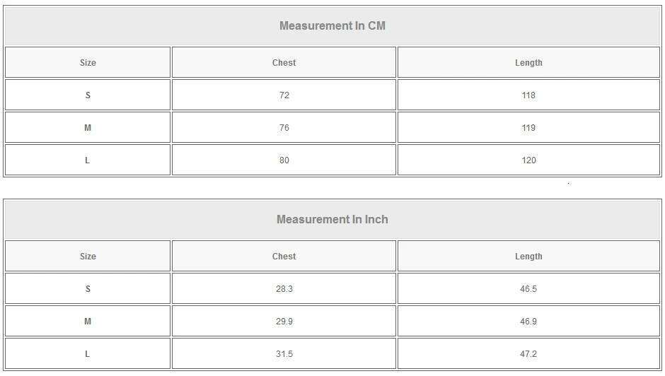Click the Size header in the Inch table

[88, 257]
